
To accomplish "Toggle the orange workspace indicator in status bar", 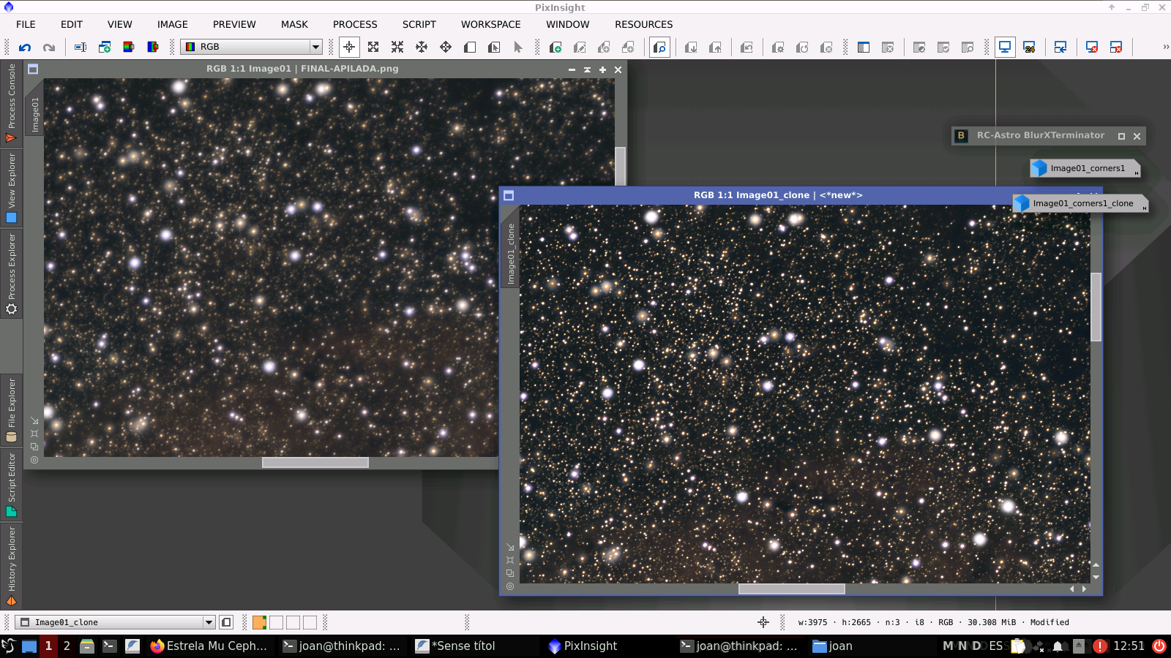I will pyautogui.click(x=259, y=622).
